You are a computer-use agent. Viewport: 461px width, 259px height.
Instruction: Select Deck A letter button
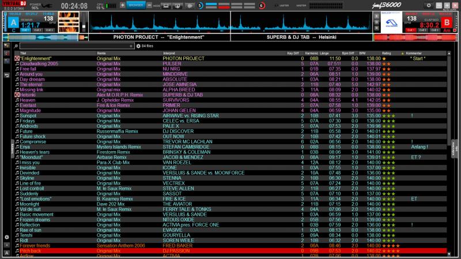click(12, 22)
